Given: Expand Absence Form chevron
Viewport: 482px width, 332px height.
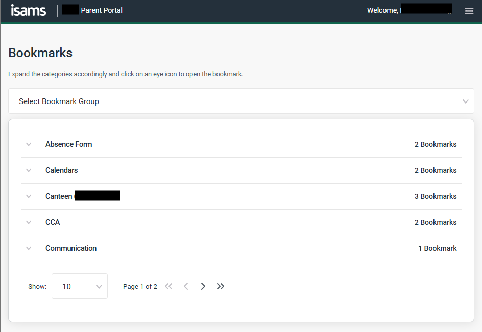Looking at the screenshot, I should [x=29, y=144].
